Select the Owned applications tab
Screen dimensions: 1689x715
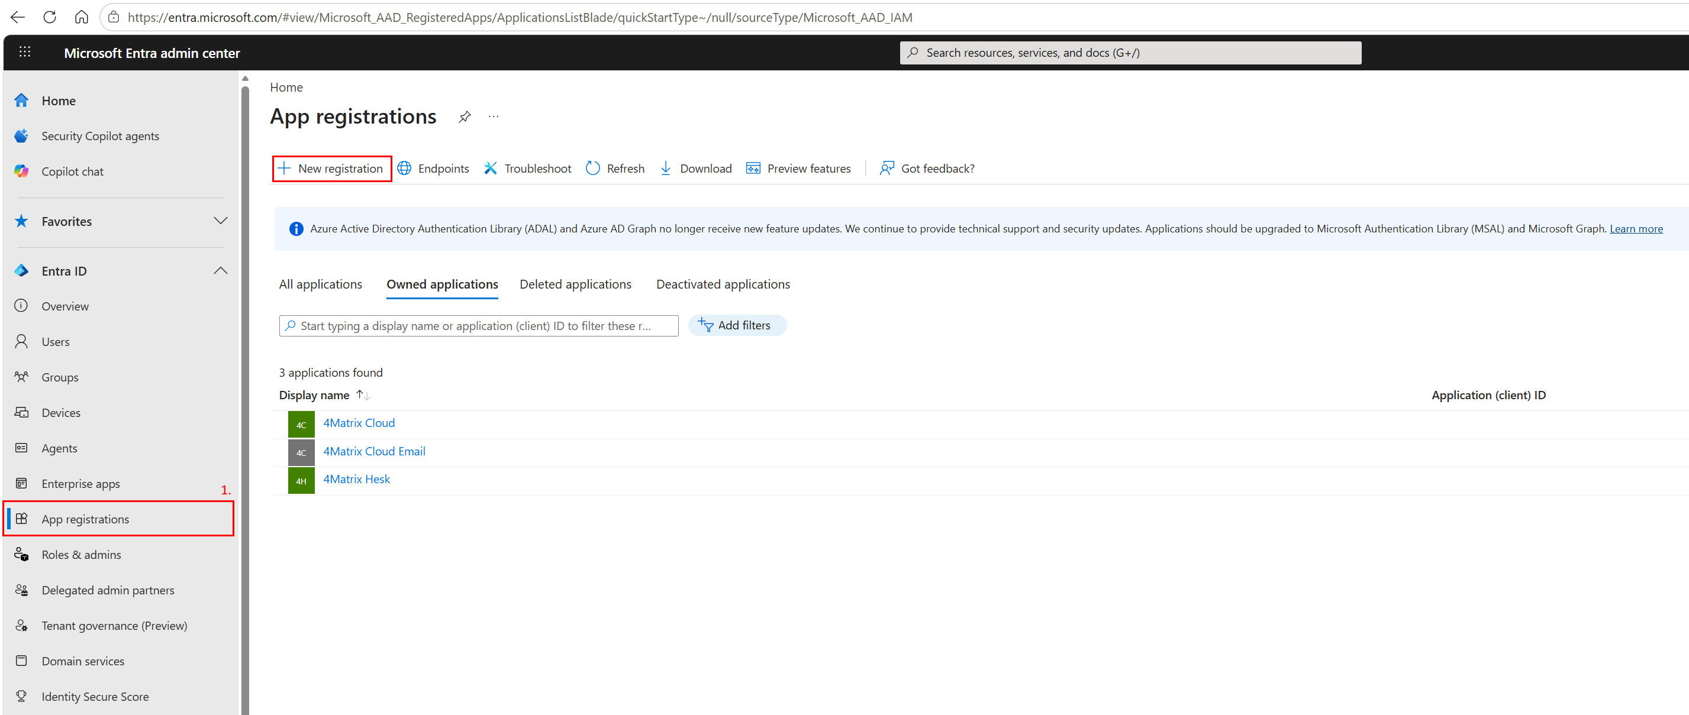pyautogui.click(x=443, y=284)
